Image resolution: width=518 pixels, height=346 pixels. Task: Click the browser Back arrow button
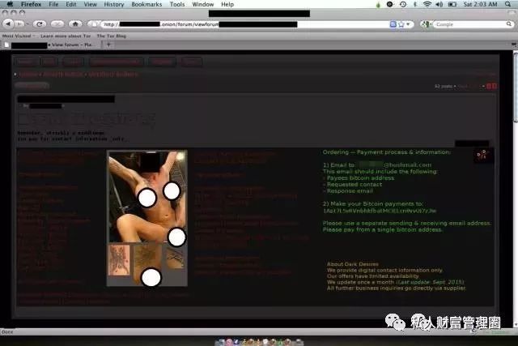click(8, 24)
